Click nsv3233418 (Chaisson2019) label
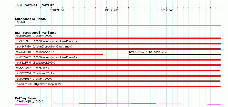228x107 pixels. coord(35,52)
